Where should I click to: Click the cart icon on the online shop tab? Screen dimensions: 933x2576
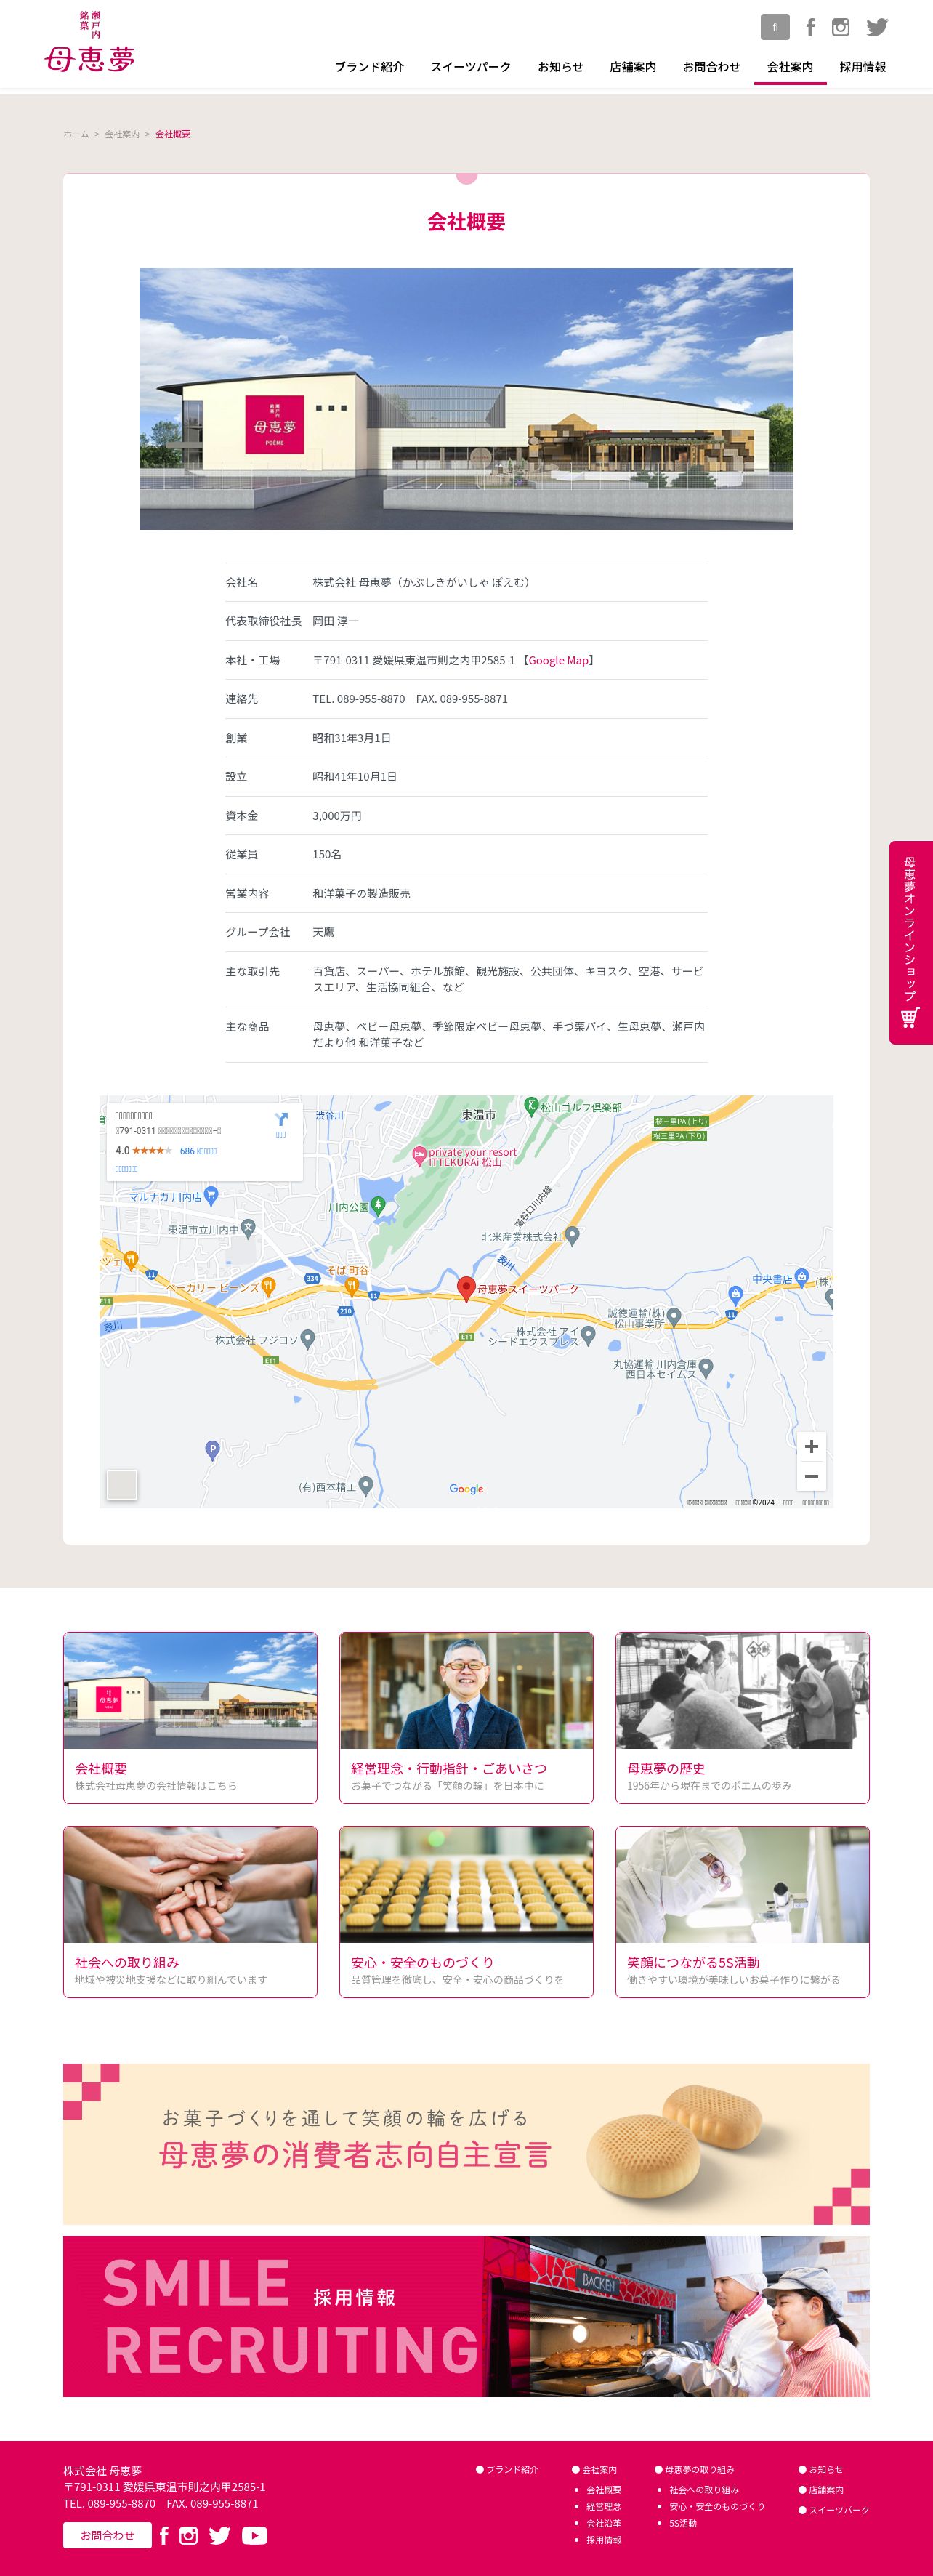pos(909,1018)
